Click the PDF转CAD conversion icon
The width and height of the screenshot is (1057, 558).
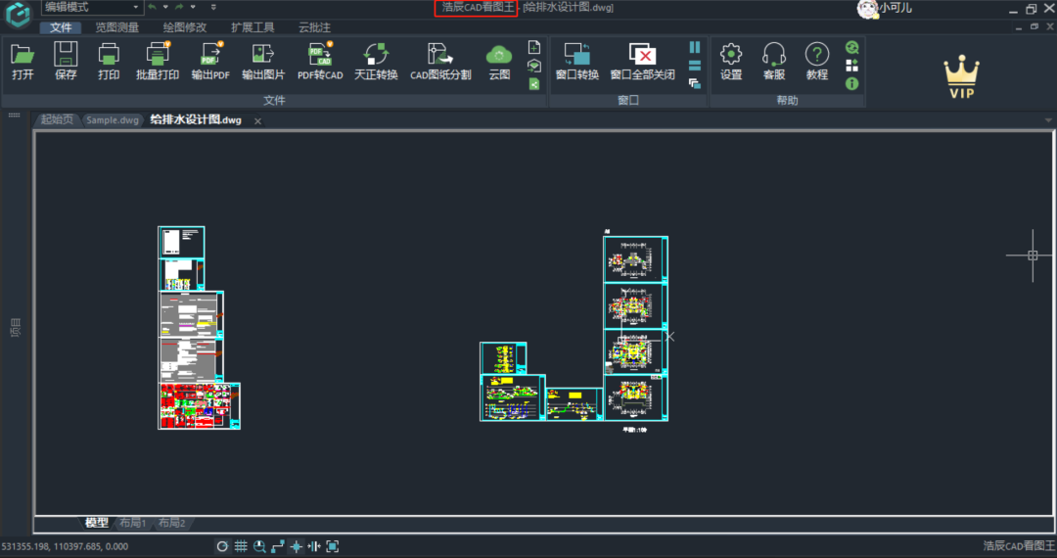pyautogui.click(x=320, y=62)
